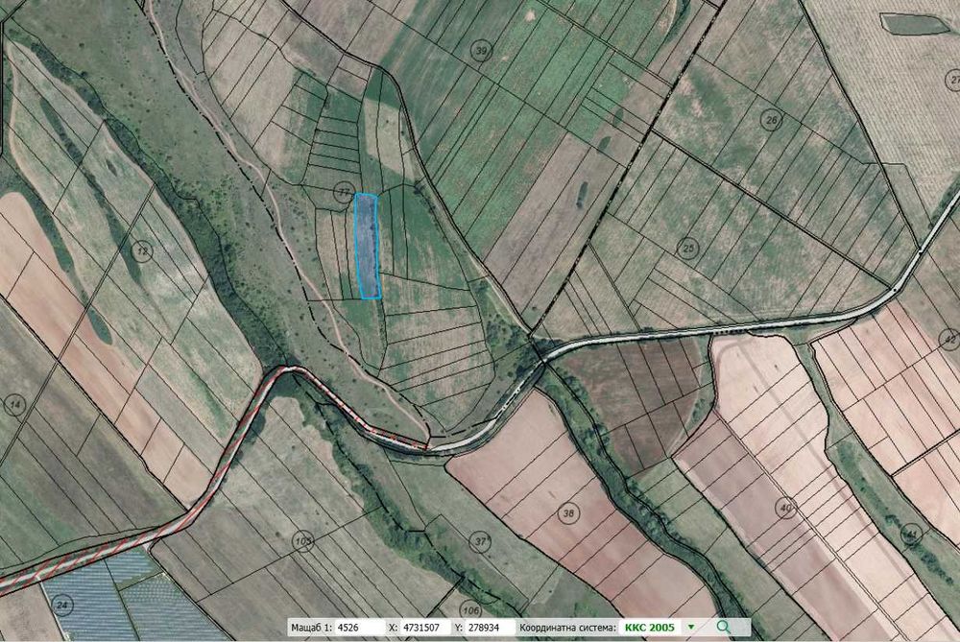Click cadastral block label 12
Viewport: 960px width, 642px height.
point(143,250)
